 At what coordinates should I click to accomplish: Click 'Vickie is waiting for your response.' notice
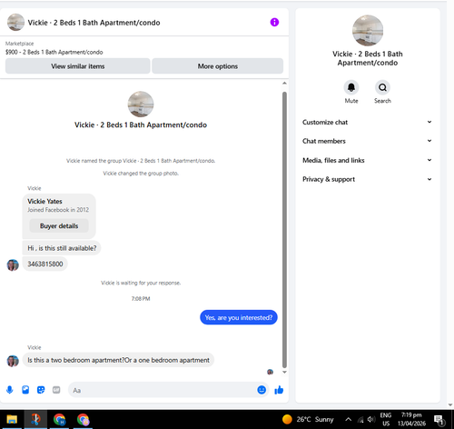[141, 283]
